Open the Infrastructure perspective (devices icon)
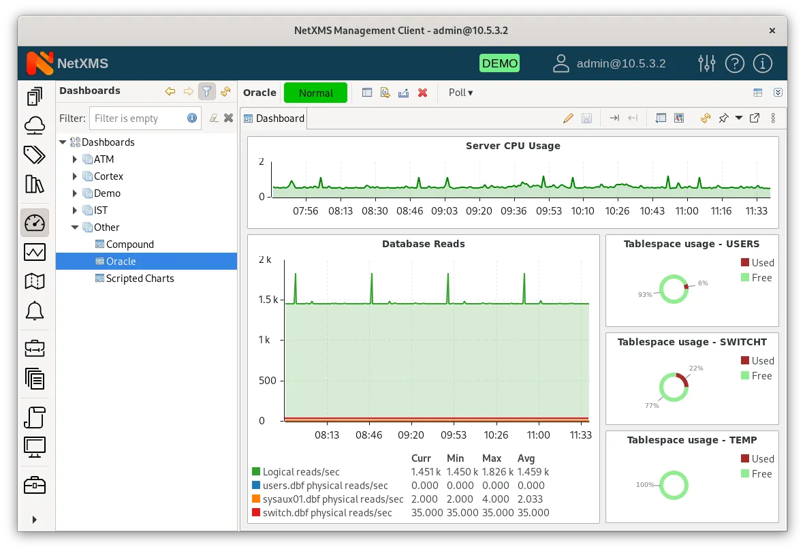This screenshot has height=551, width=805. pos(35,96)
